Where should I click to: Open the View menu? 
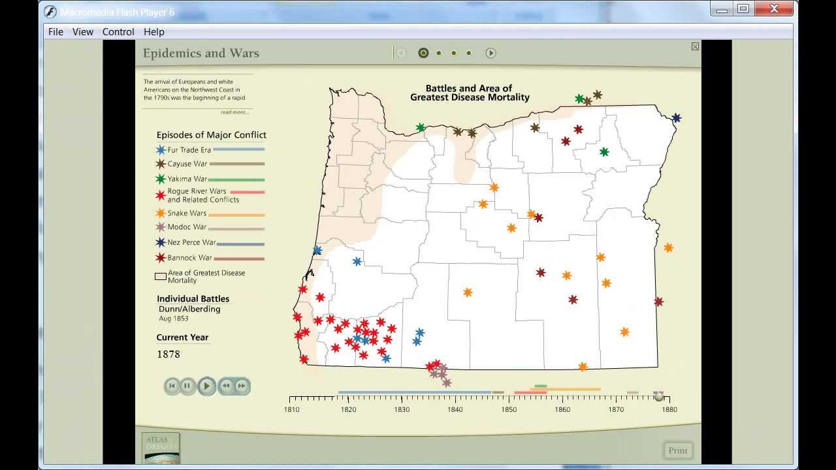coord(83,31)
